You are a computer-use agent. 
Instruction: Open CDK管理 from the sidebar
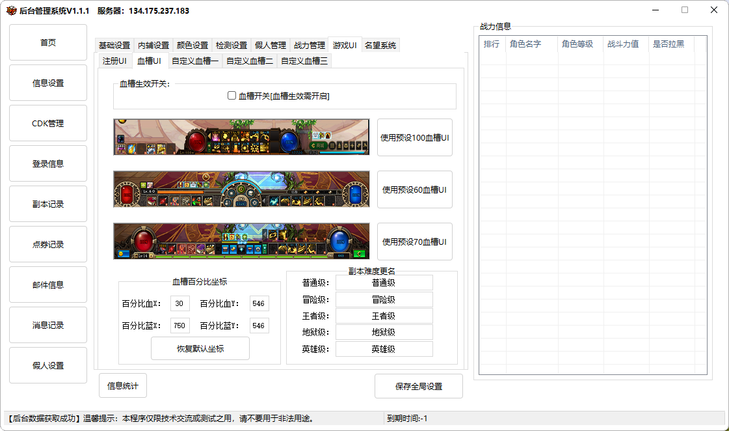point(48,124)
